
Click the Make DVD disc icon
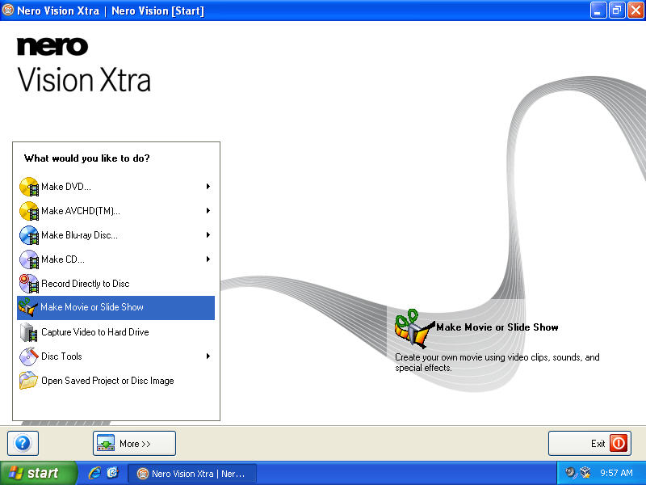coord(29,187)
